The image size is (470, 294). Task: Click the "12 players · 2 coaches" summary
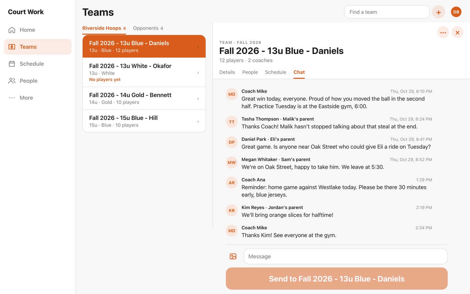246,60
